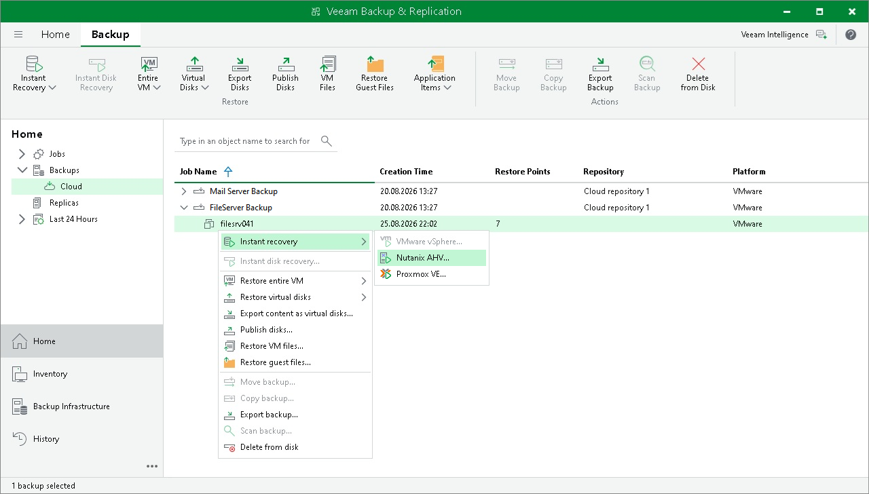
Task: Collapse the FileServer Backup row
Action: click(x=184, y=208)
